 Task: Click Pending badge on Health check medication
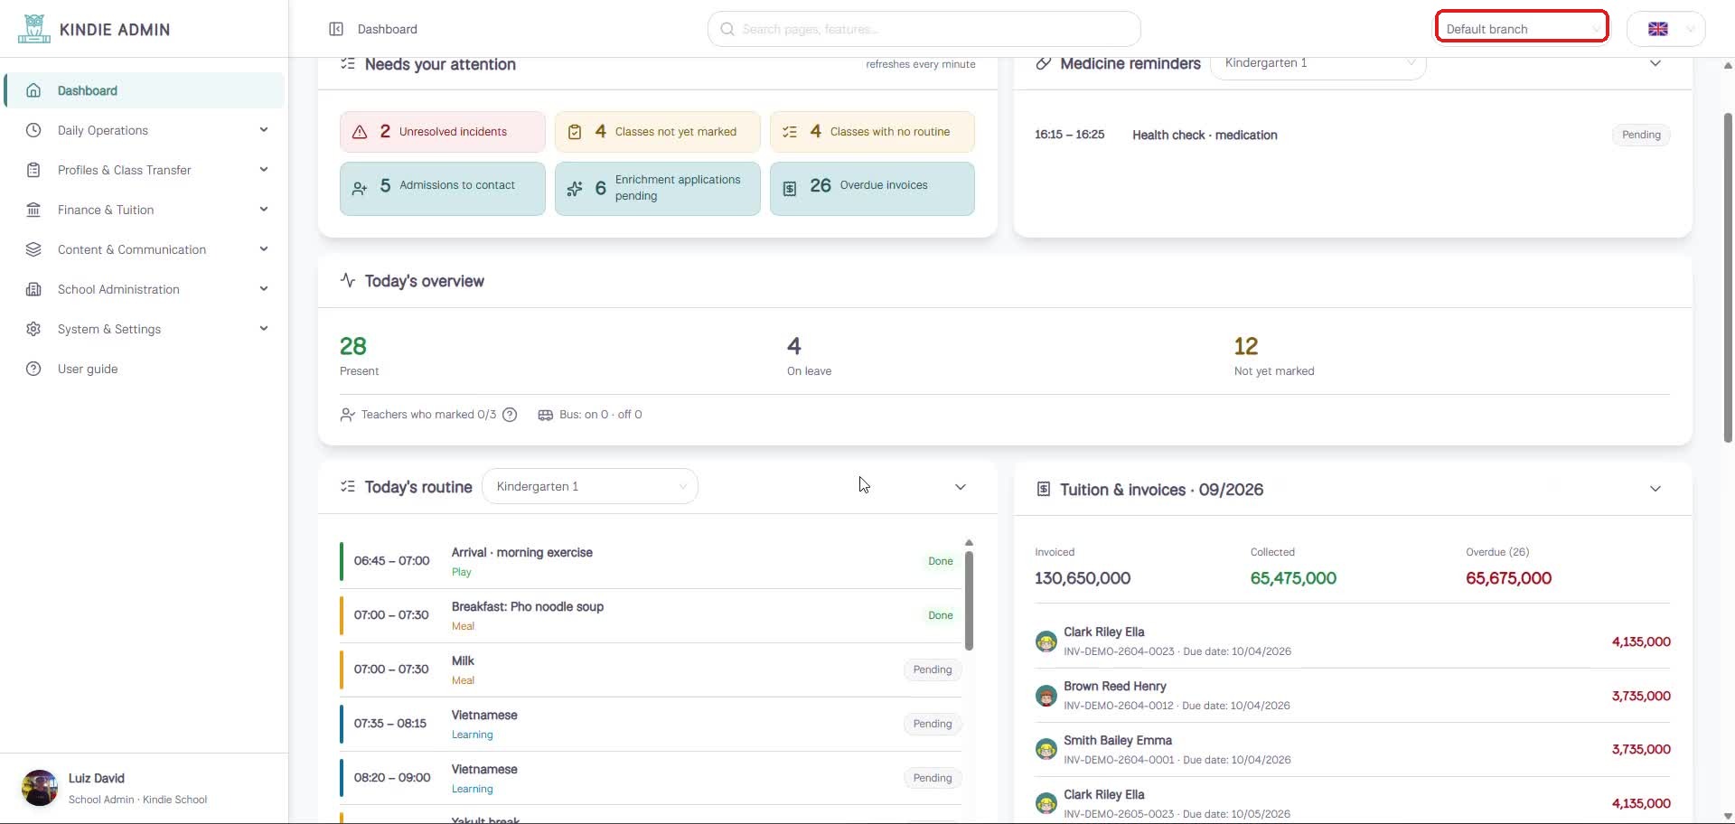coord(1641,135)
